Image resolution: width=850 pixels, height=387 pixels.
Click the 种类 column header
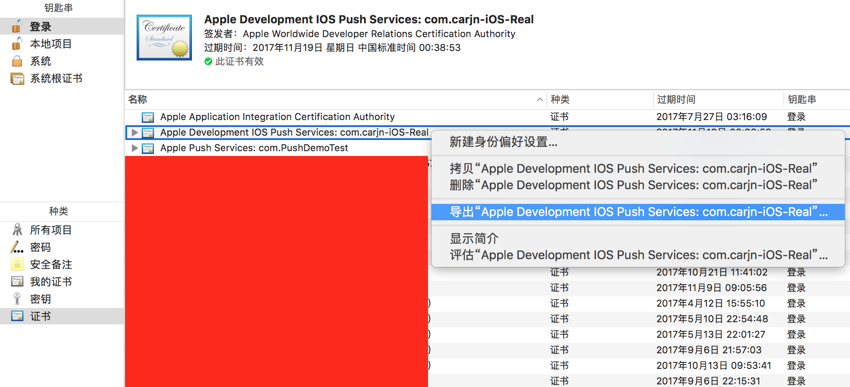pyautogui.click(x=560, y=100)
